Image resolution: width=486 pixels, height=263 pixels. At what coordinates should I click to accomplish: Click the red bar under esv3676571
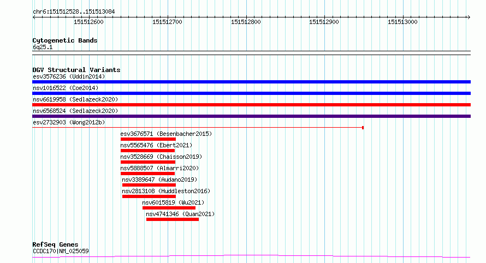(148, 139)
